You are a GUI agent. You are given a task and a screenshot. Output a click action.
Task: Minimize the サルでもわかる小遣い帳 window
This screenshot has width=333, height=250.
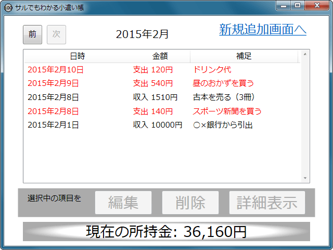(x=283, y=6)
